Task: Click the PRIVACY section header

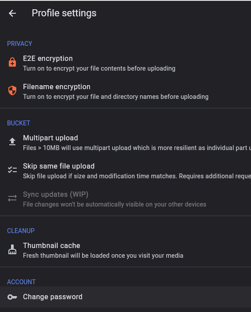Action: pos(19,44)
